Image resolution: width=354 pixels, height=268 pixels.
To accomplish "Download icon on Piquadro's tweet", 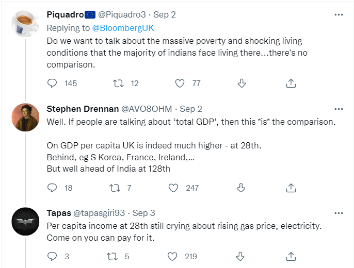I will tap(241, 83).
